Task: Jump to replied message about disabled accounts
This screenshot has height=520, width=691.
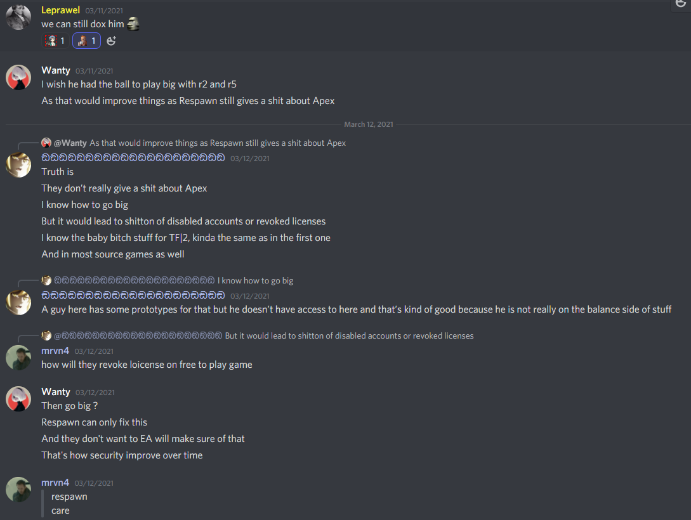Action: (349, 335)
